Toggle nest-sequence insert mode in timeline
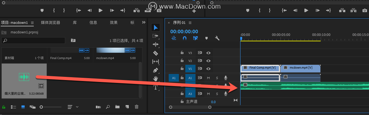Viewport: 369px width, 115px height. pos(174,38)
